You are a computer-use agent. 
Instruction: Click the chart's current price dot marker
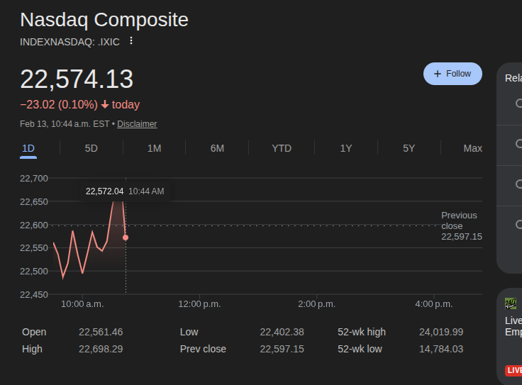pyautogui.click(x=126, y=238)
